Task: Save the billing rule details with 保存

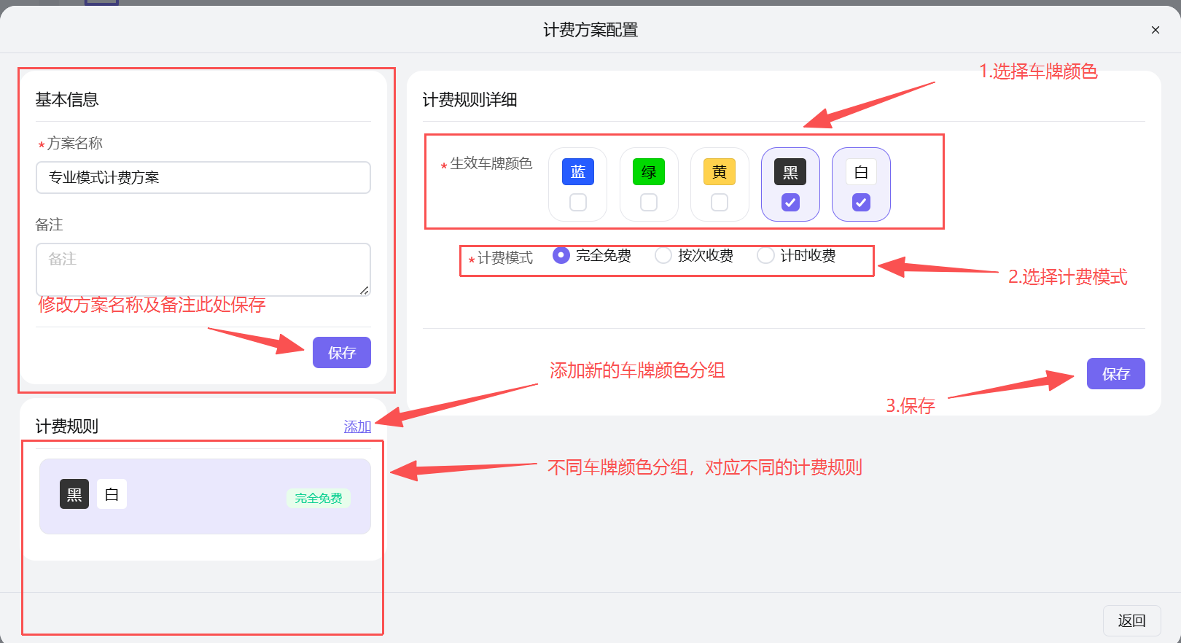Action: [x=1116, y=374]
